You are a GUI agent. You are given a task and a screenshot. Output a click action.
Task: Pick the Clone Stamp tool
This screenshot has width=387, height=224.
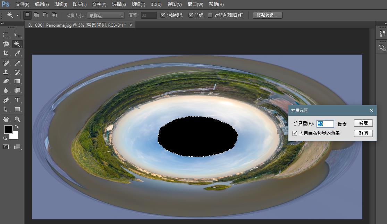[x=6, y=72]
